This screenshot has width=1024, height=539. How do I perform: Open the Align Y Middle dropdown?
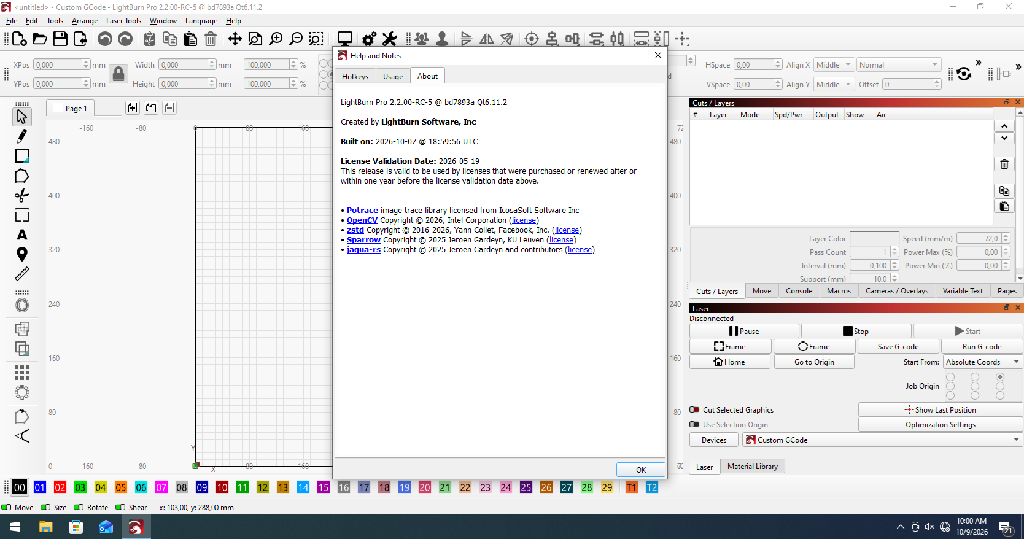click(x=834, y=84)
